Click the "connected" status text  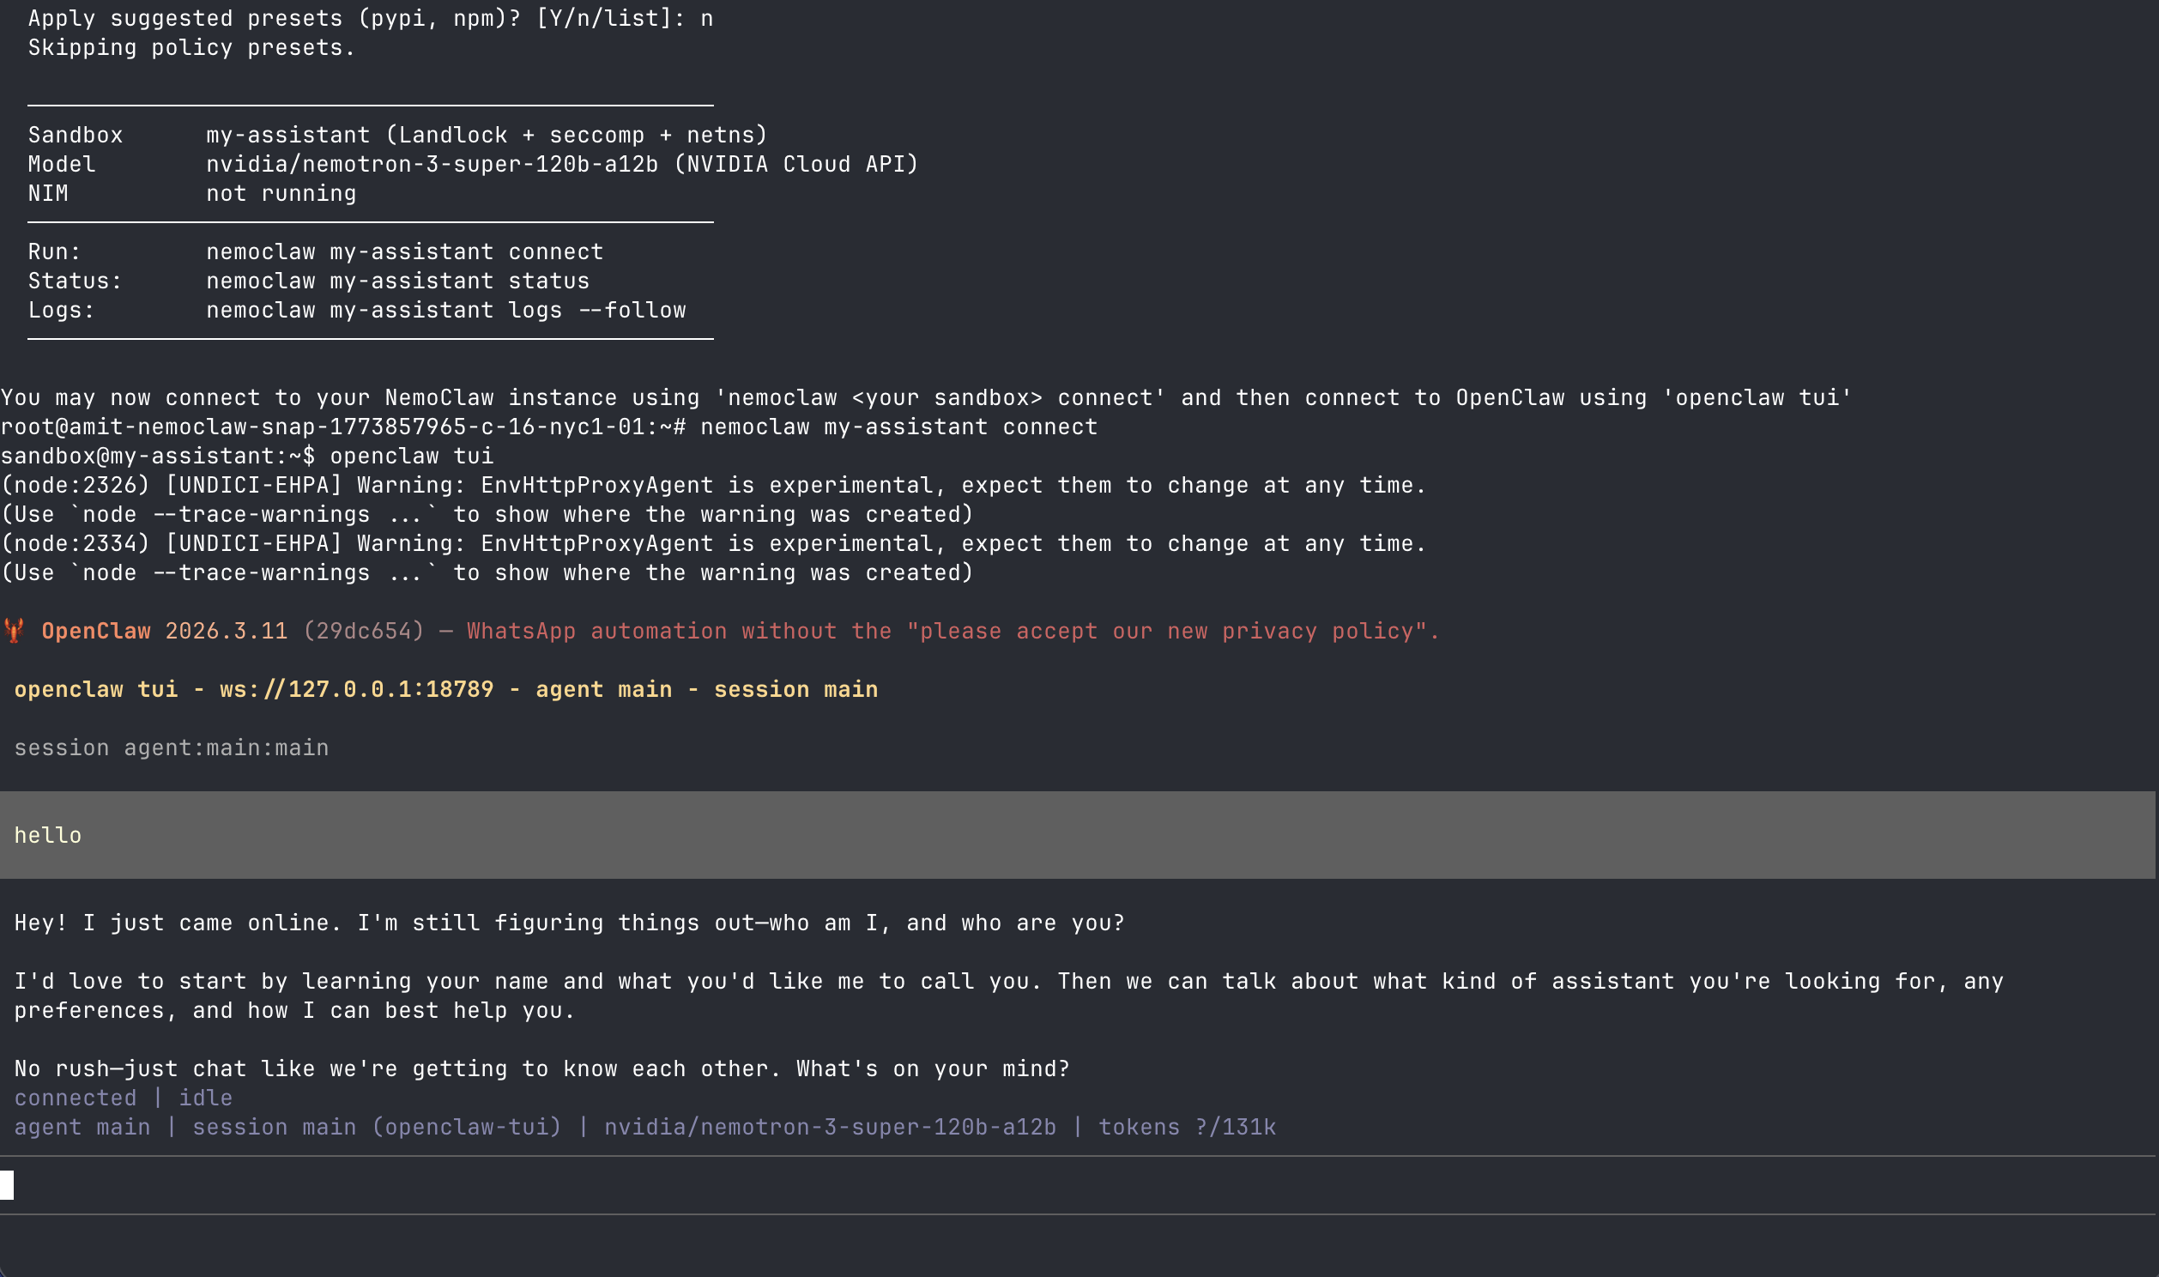pyautogui.click(x=75, y=1098)
